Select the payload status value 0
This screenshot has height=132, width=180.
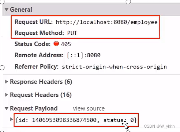pos(132,120)
